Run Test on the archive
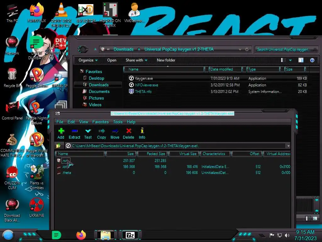322x242 pixels. point(88,134)
